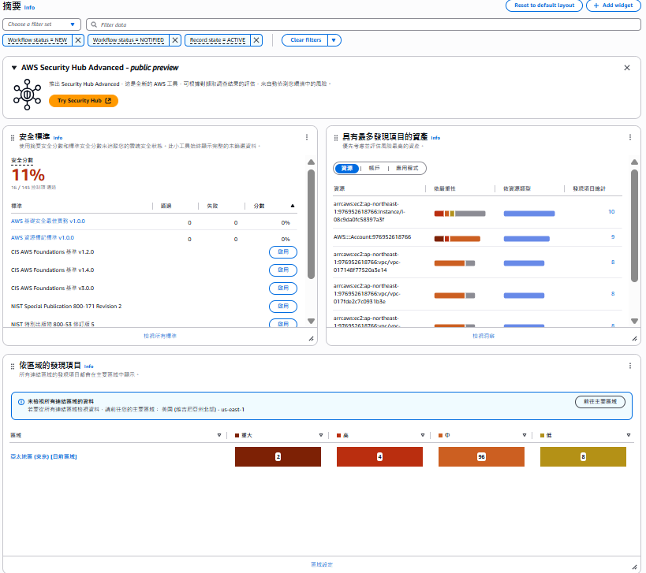Open 亞太地區 (東京) region link
The image size is (646, 573).
(x=43, y=457)
